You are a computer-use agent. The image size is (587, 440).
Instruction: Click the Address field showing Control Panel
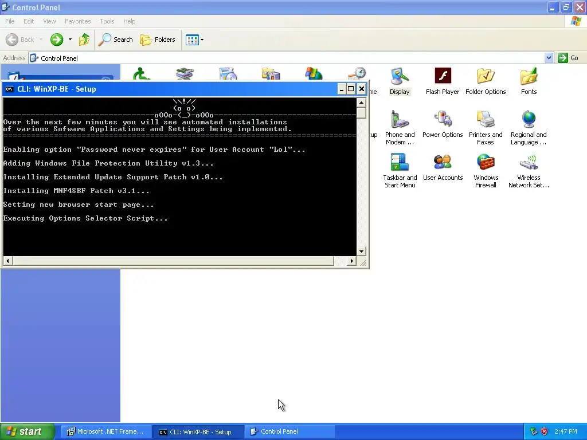click(x=287, y=58)
